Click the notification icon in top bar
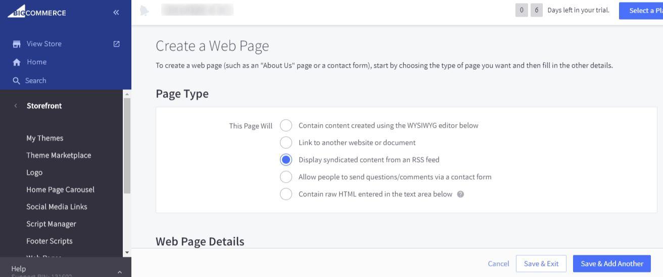663x277 pixels. pos(145,11)
